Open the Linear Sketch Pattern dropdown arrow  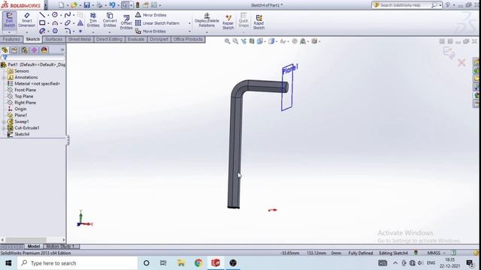point(189,23)
